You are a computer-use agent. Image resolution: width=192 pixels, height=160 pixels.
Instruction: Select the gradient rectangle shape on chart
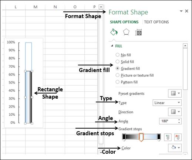(28, 97)
